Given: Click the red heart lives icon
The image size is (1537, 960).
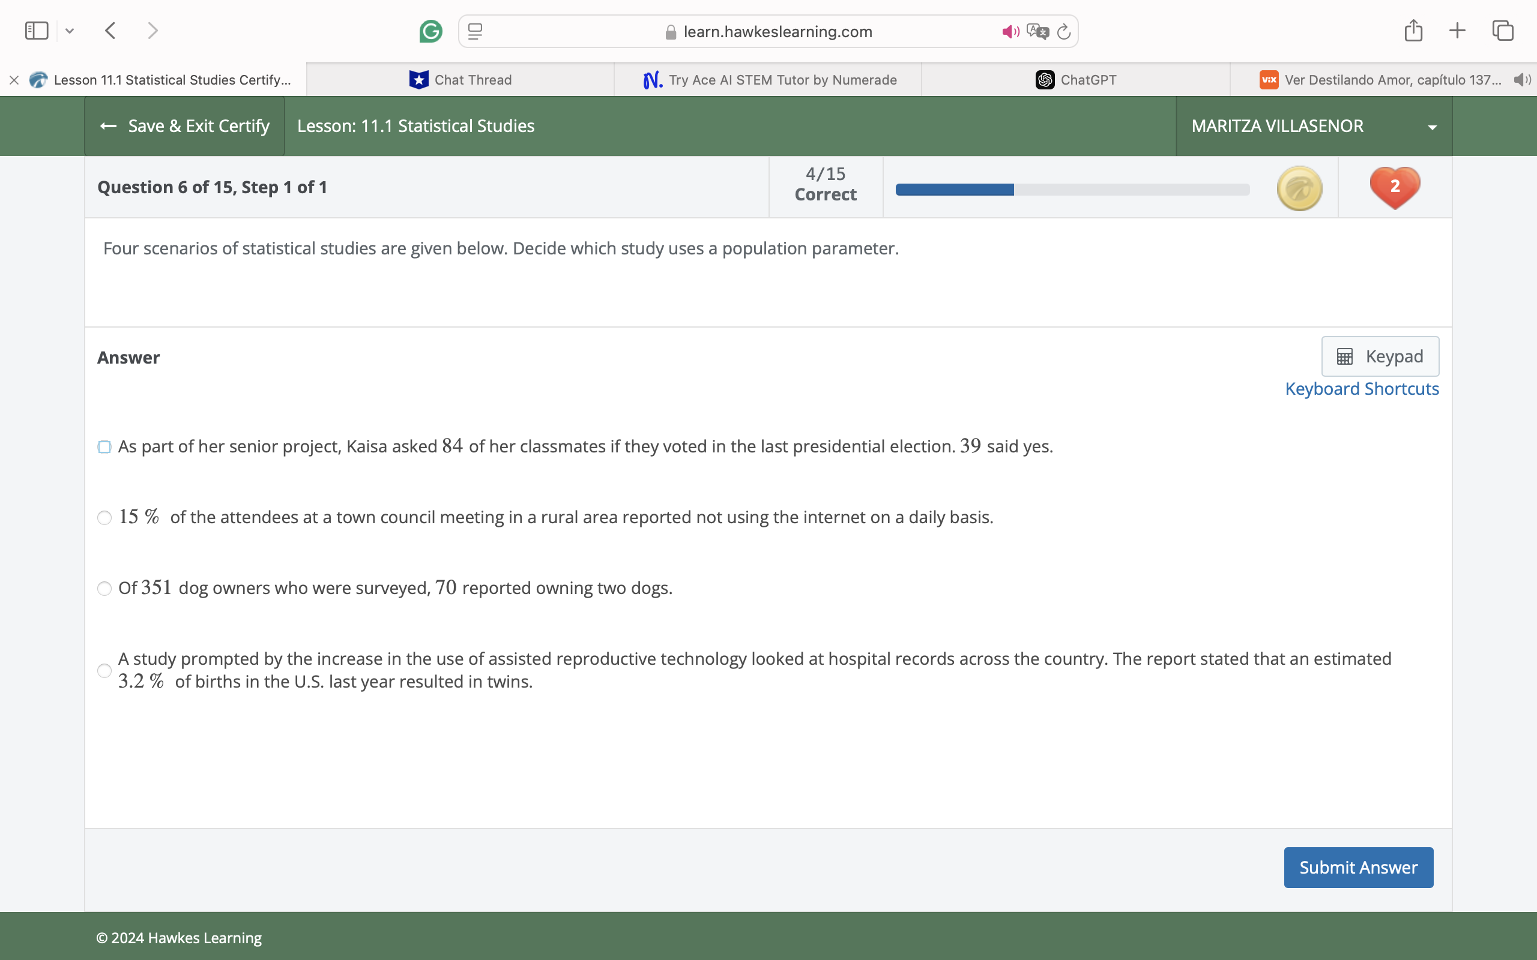Looking at the screenshot, I should click(1394, 187).
